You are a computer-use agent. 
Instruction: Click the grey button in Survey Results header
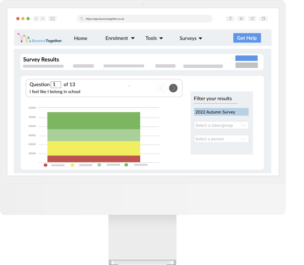coord(246,65)
